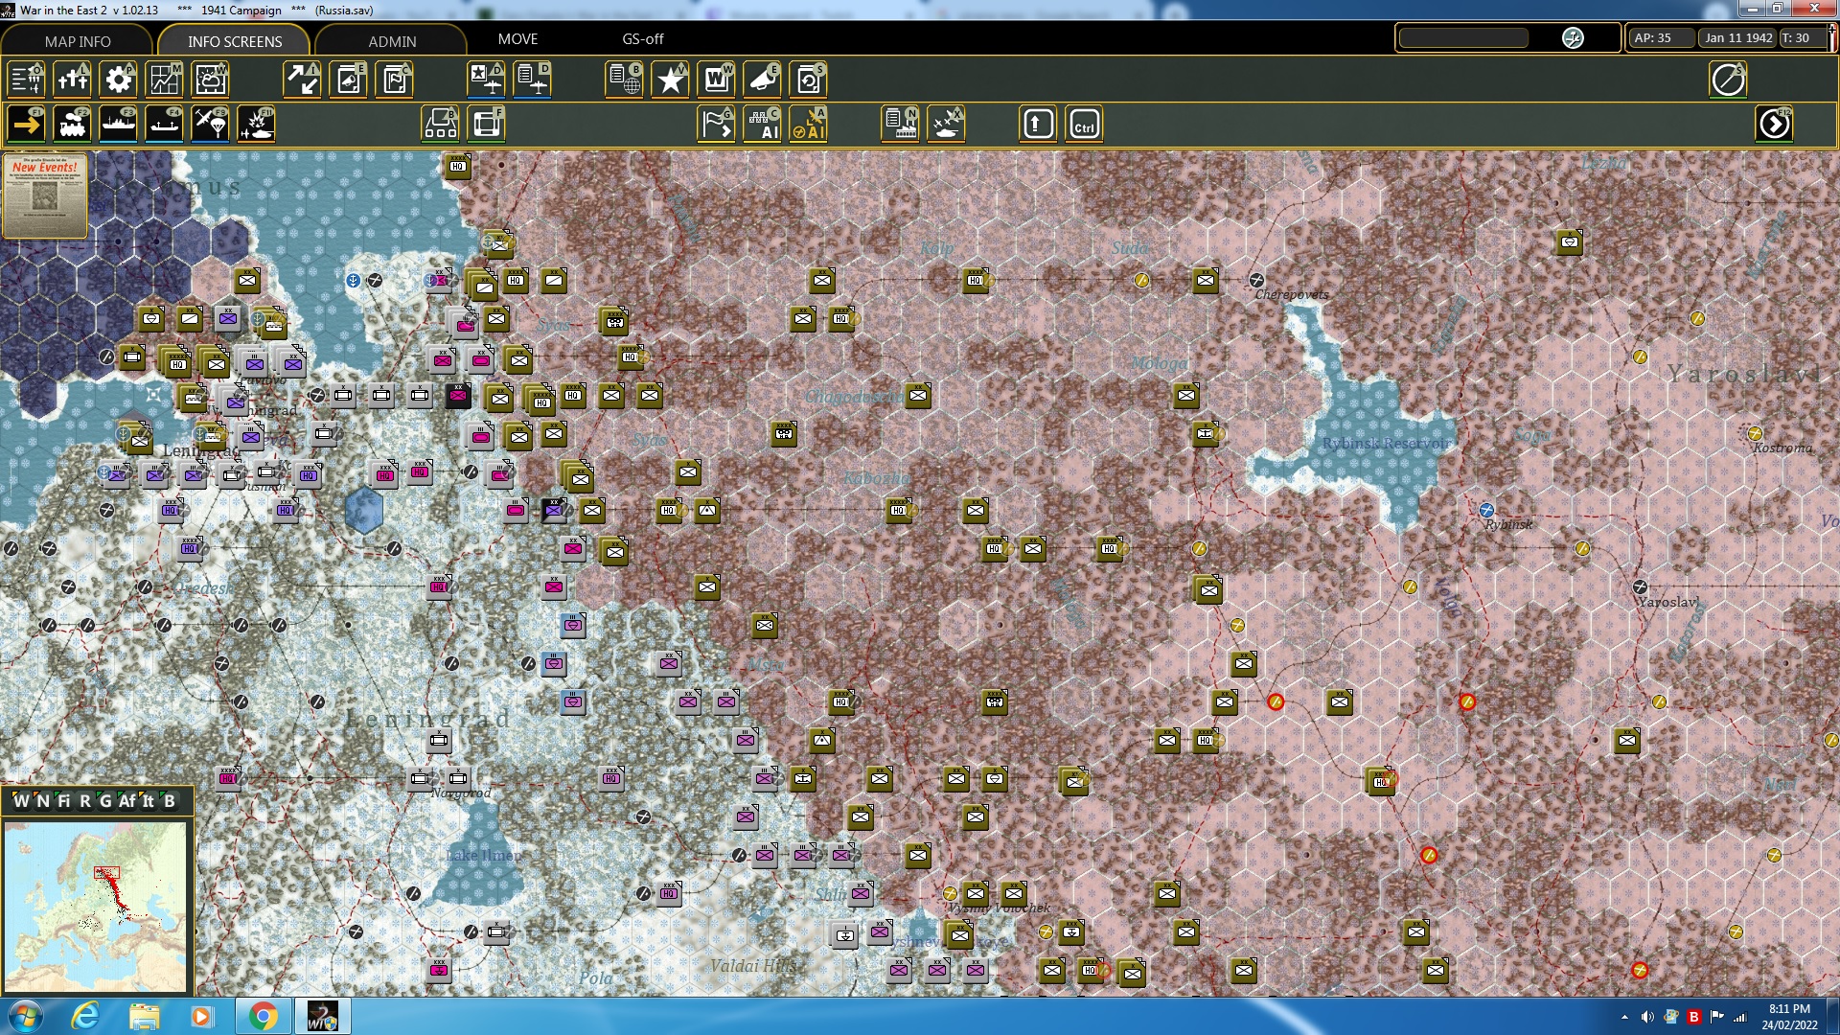Toggle the fortified zone frame icon (F)
Screen dimensions: 1840x1035
pos(486,124)
